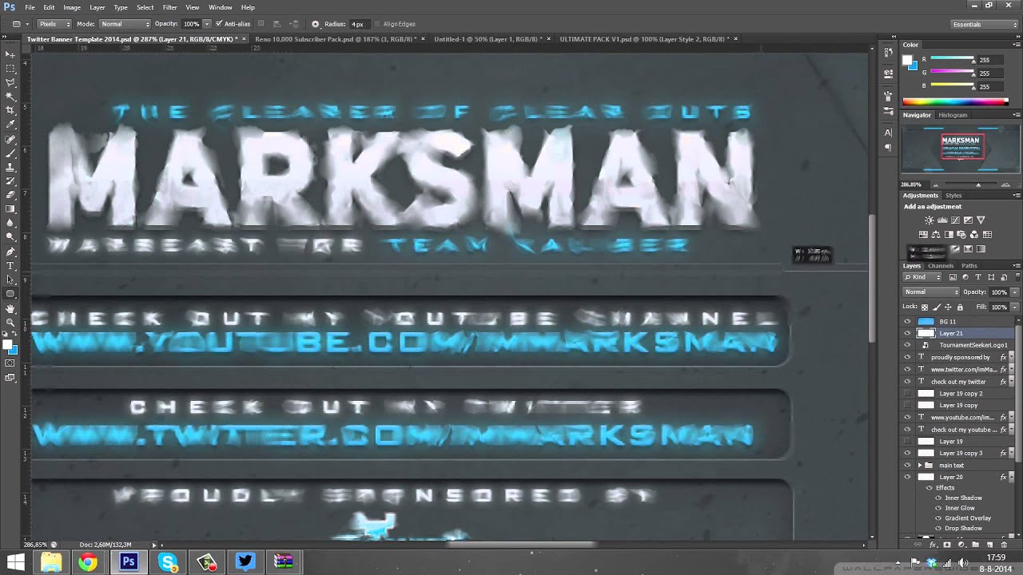The image size is (1023, 575).
Task: Open the layer Opacity slider dropdown
Action: (1015, 292)
